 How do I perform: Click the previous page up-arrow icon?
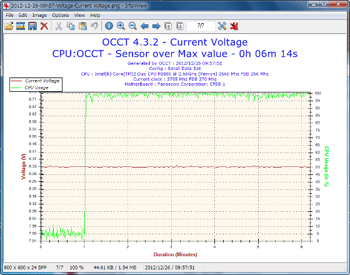coord(168,26)
